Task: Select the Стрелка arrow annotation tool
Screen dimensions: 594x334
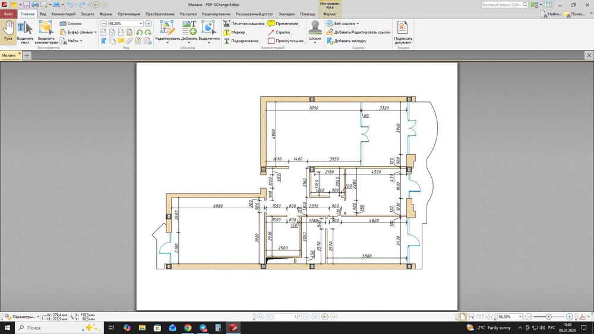Action: pos(279,32)
